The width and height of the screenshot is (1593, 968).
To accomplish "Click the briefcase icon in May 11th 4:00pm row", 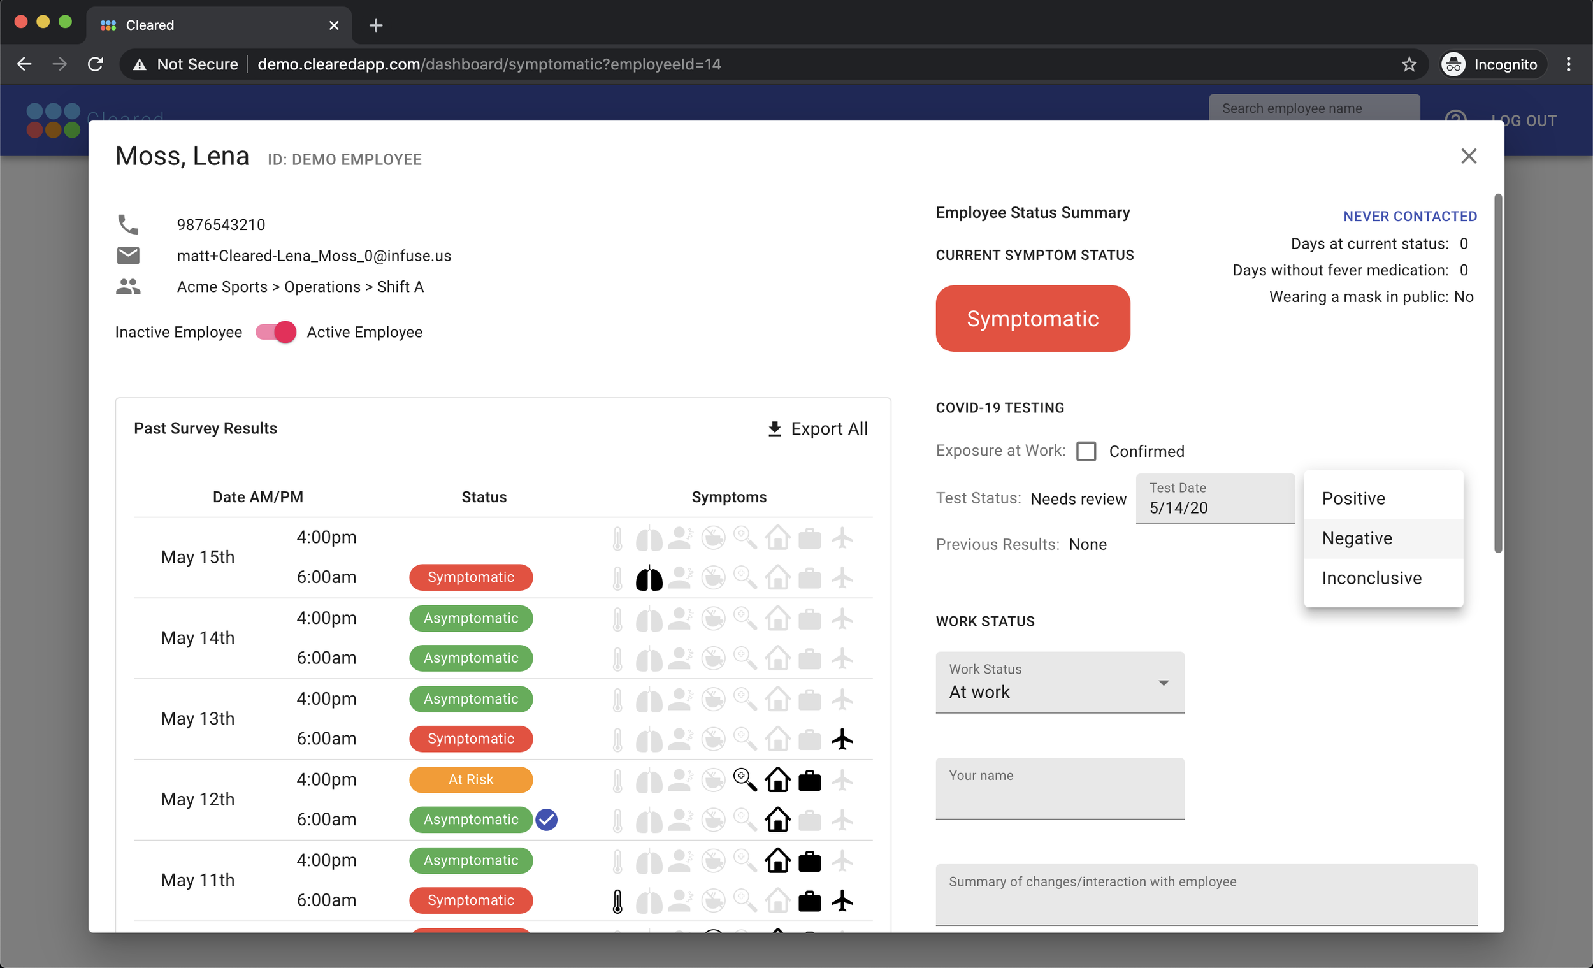I will pos(809,861).
